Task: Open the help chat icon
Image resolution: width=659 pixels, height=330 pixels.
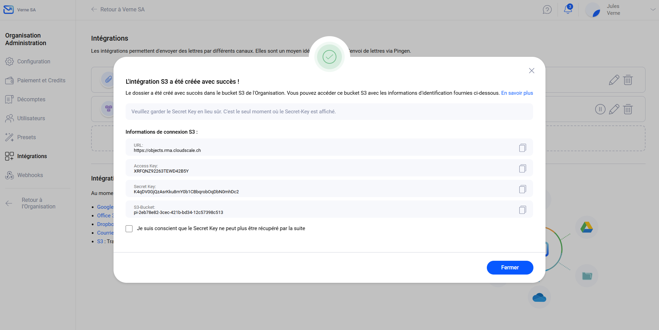Action: click(547, 10)
